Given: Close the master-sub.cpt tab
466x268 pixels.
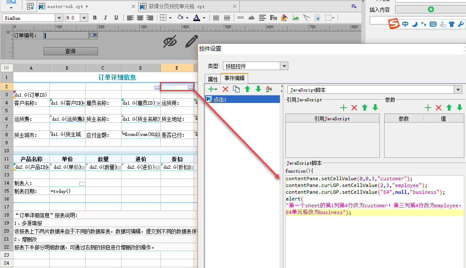Looking at the screenshot, I should point(133,6).
